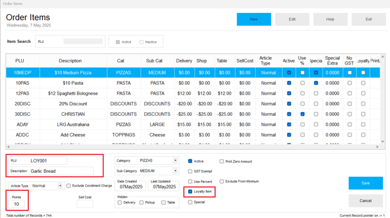Click the Last Updated field
Viewport: 390px width, 218px height.
point(164,187)
